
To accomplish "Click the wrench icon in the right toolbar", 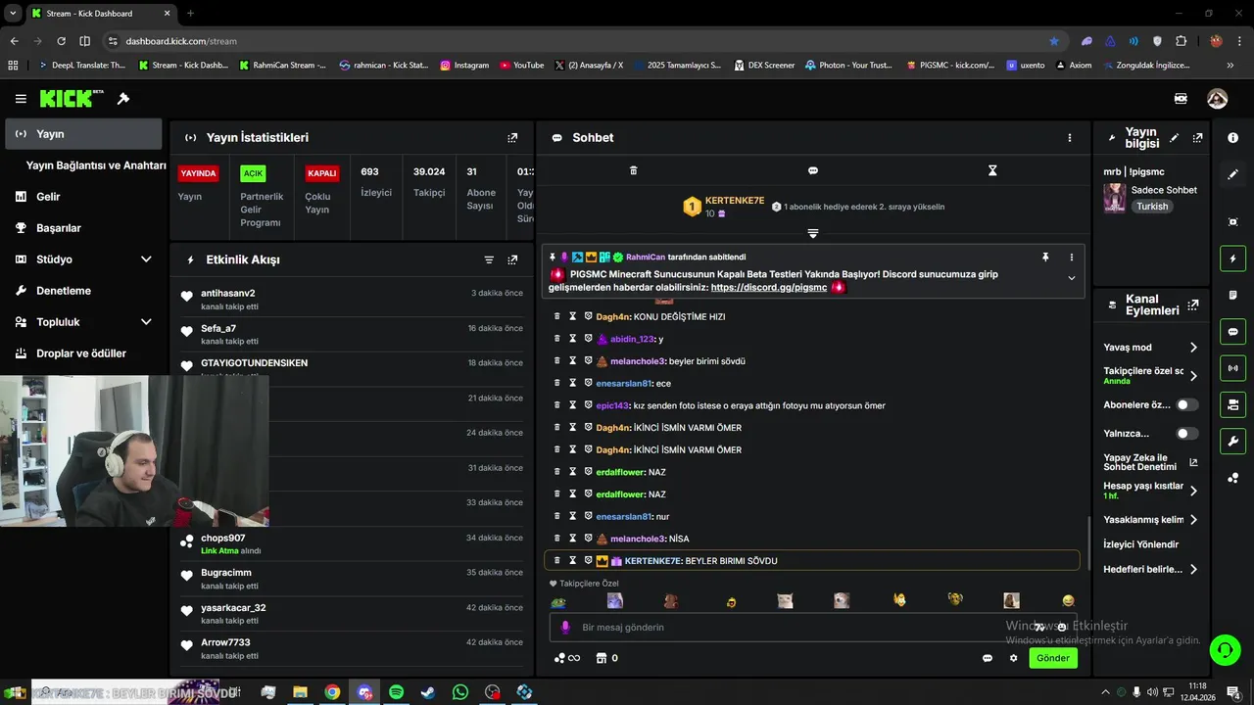I will (x=1232, y=441).
